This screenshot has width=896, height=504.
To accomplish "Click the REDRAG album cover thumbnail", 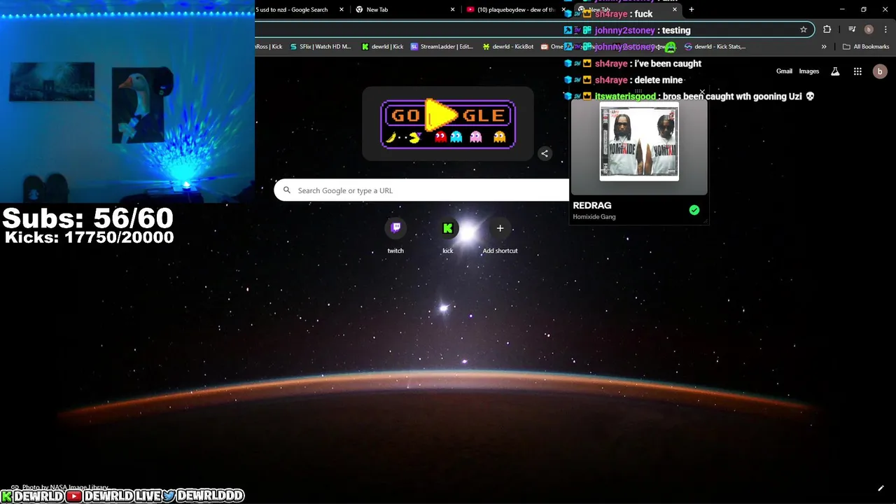I will click(639, 142).
